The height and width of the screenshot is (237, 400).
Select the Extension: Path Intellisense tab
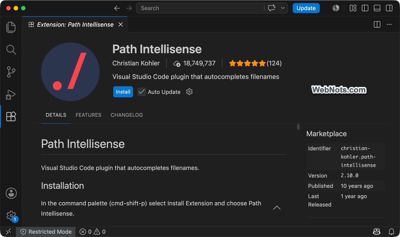(x=75, y=25)
